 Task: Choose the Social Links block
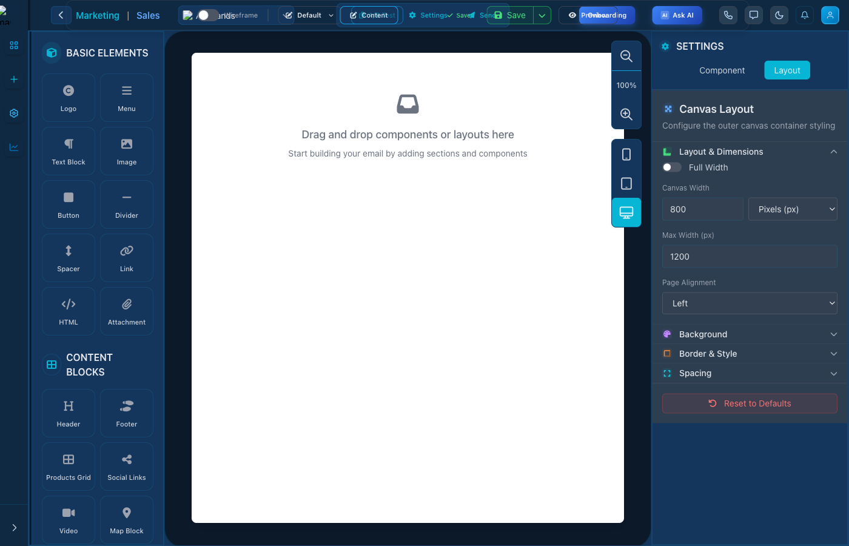(127, 467)
